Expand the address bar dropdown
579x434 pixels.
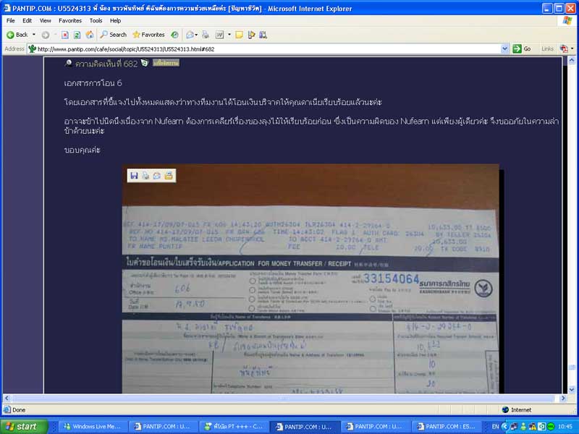[x=504, y=48]
